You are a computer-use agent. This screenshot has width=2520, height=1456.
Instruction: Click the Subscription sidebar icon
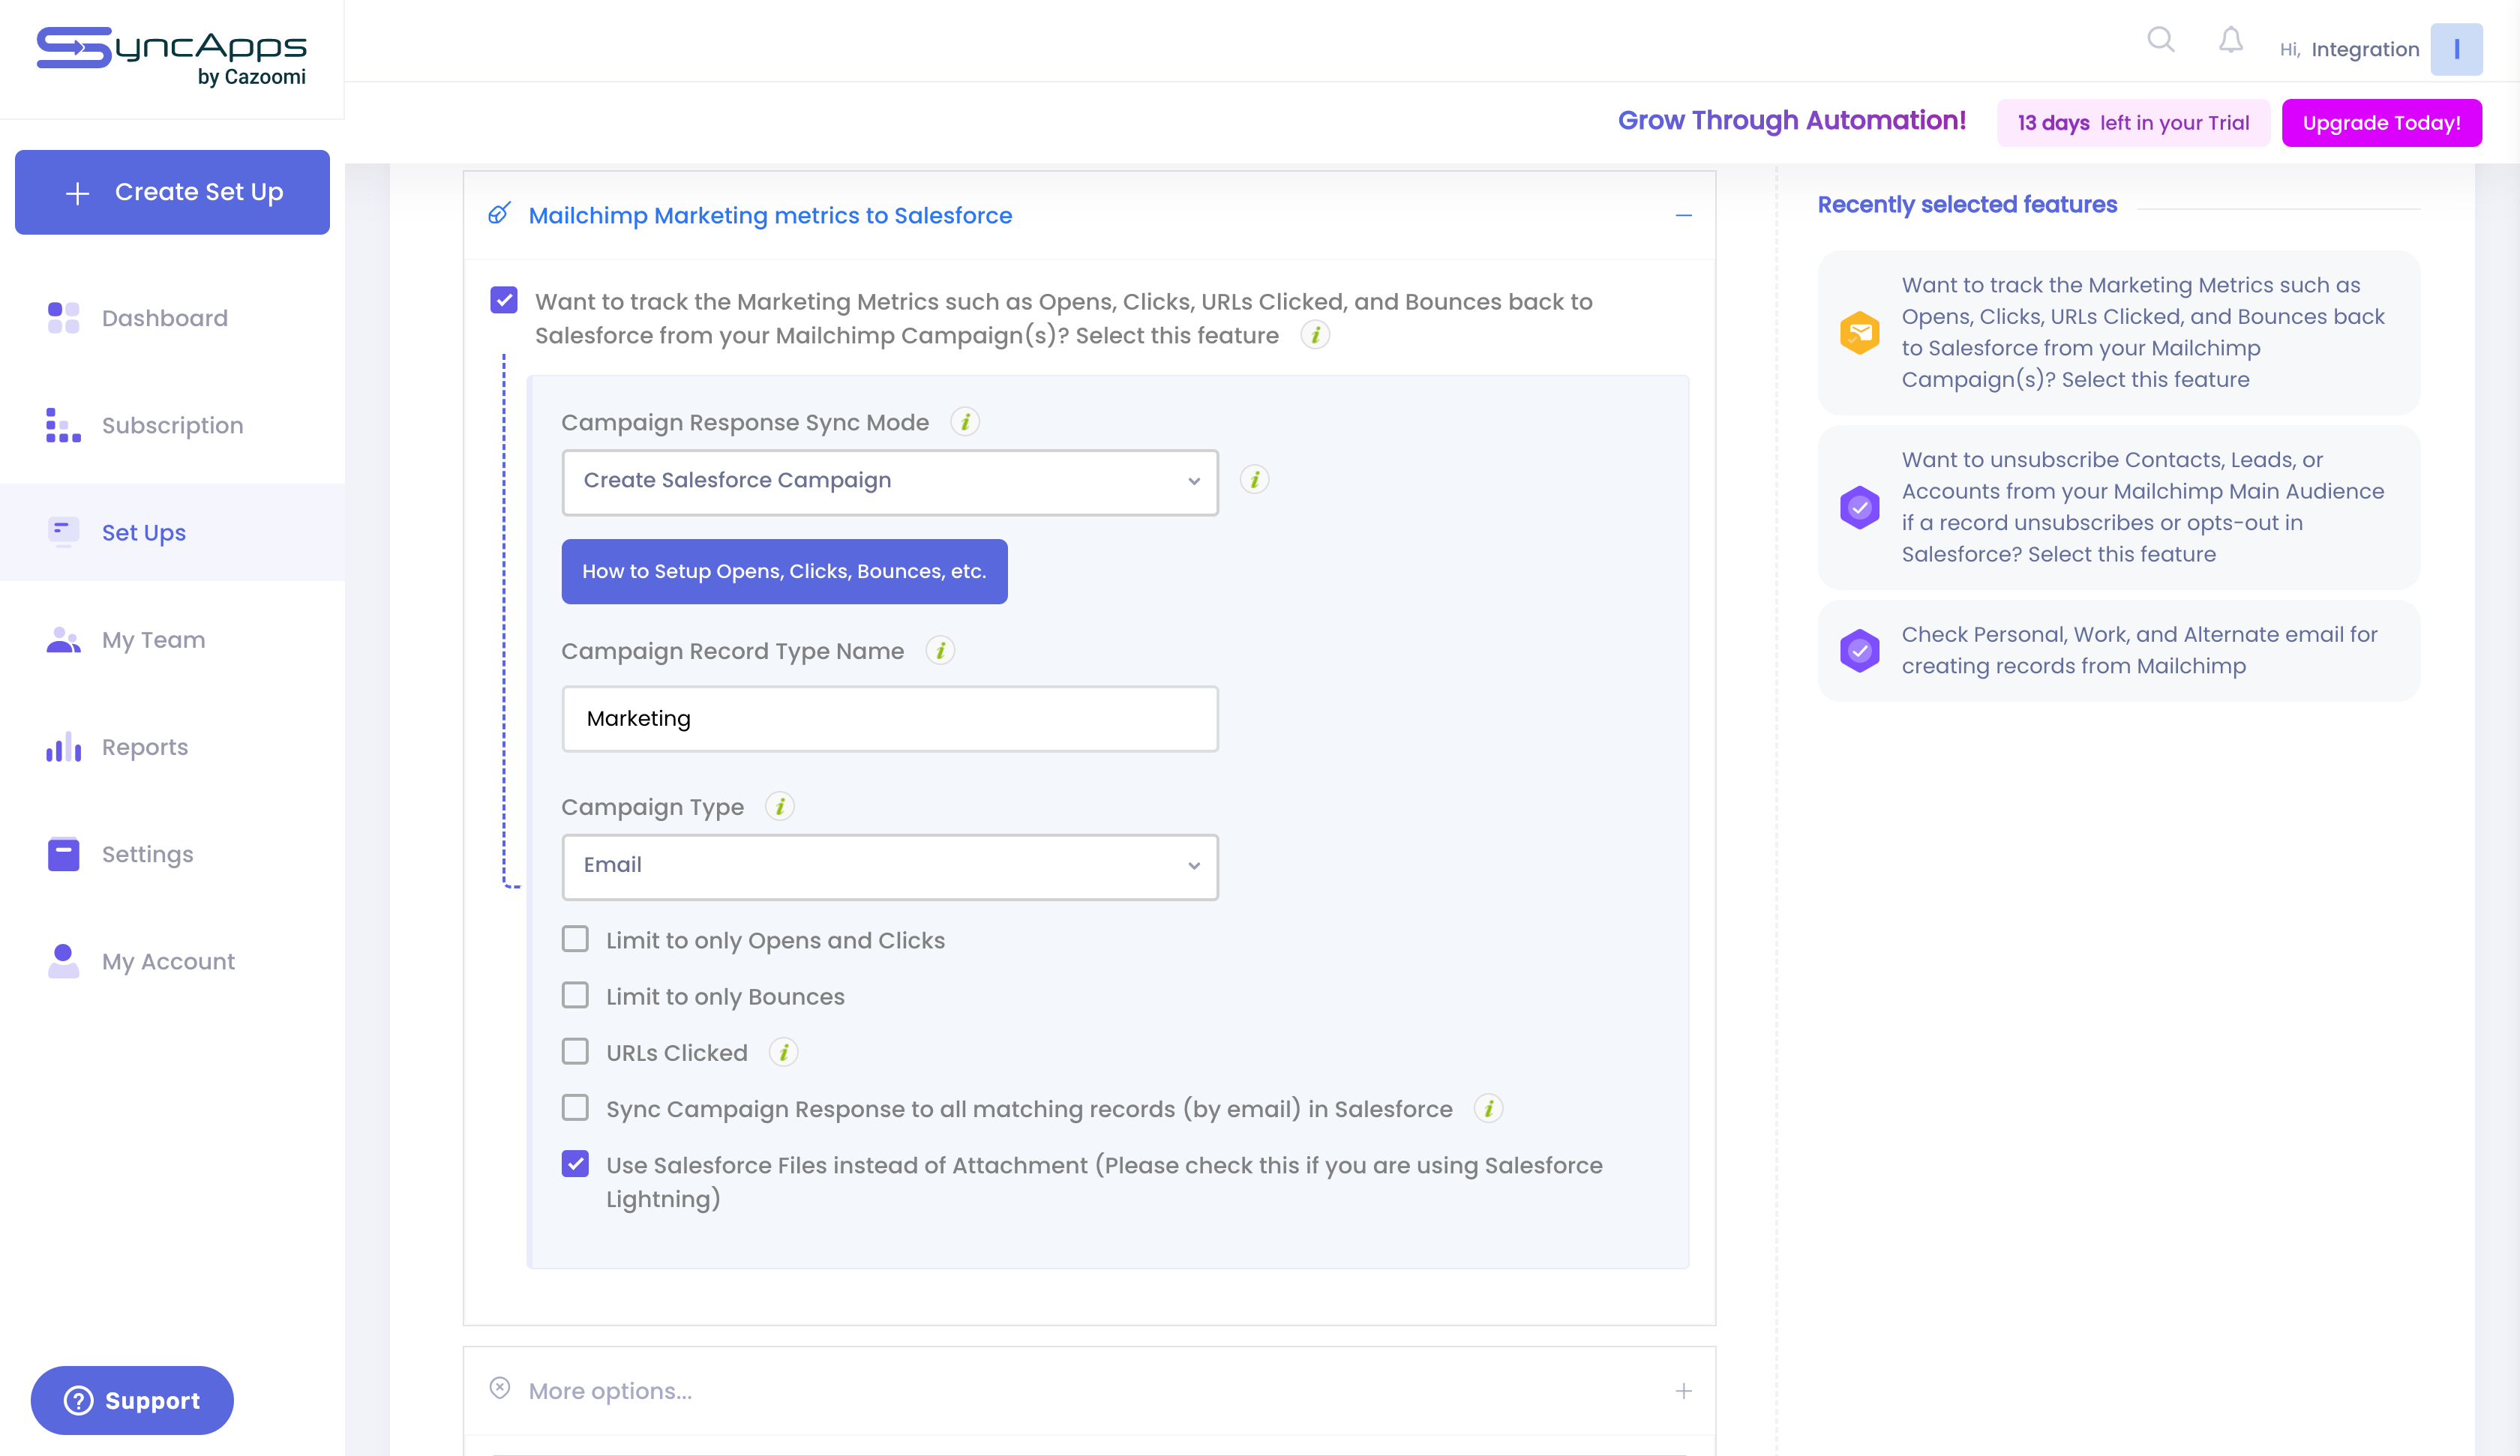[63, 425]
